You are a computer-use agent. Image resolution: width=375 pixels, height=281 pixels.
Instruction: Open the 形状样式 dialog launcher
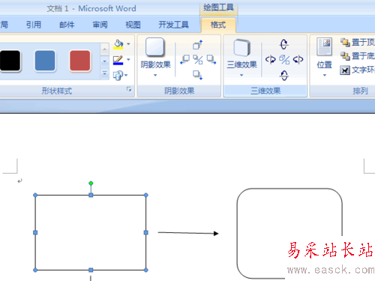129,89
